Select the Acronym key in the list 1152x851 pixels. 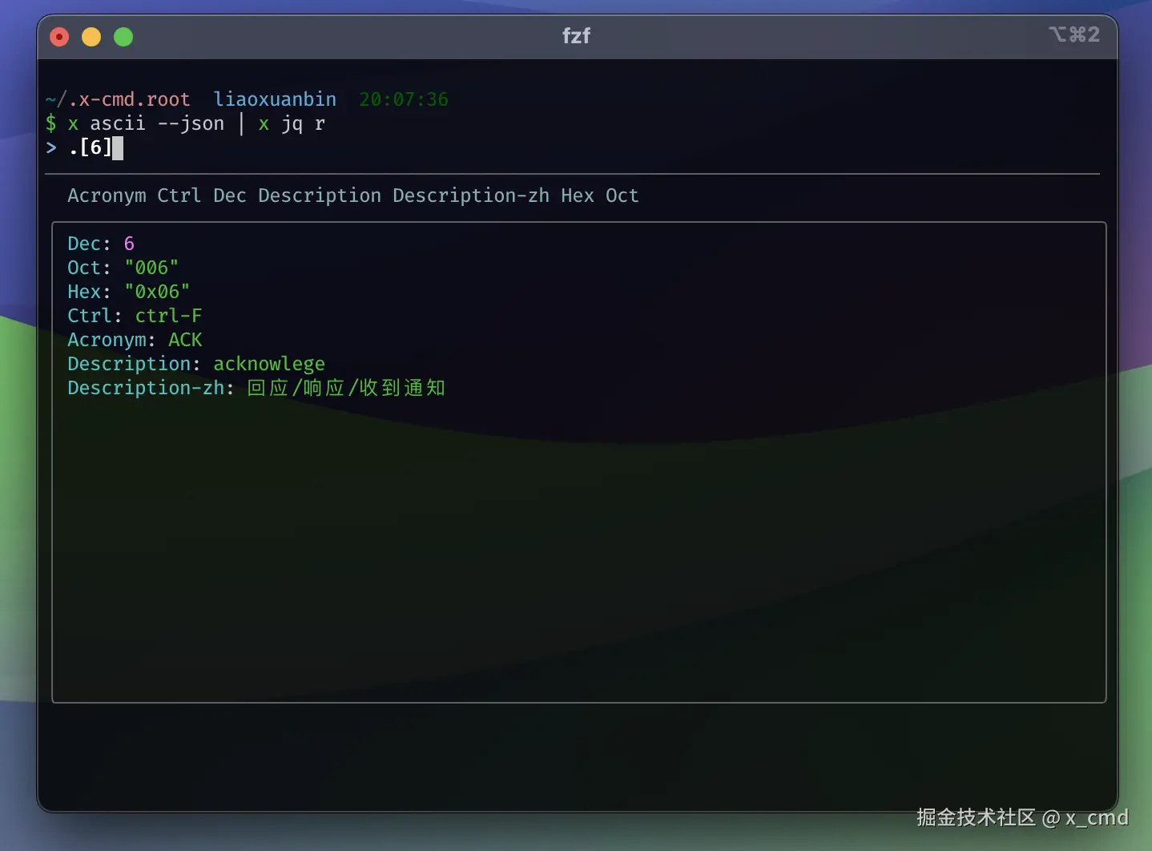click(x=107, y=196)
